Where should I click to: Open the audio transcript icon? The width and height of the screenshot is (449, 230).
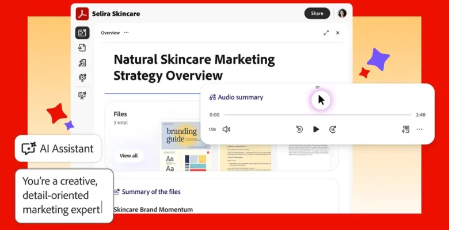(405, 129)
